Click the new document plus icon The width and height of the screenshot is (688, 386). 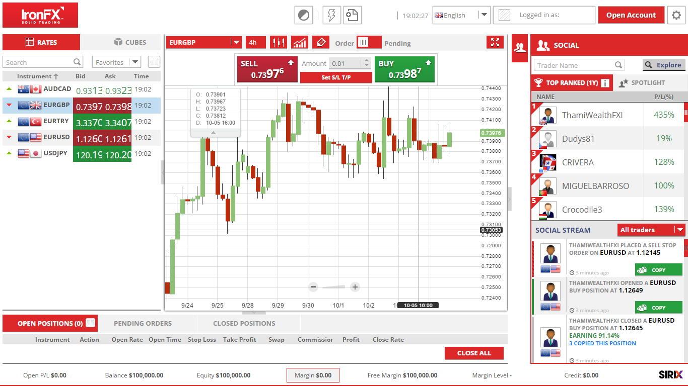click(353, 15)
